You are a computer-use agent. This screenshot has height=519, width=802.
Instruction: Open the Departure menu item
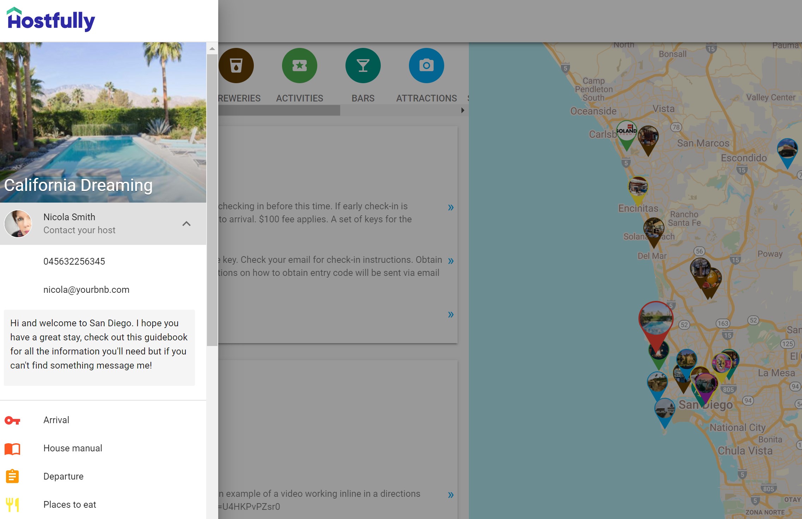click(x=63, y=476)
